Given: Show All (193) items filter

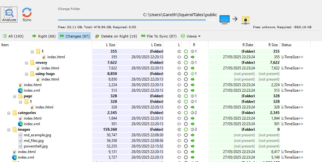Looking at the screenshot, I should 13,36.
